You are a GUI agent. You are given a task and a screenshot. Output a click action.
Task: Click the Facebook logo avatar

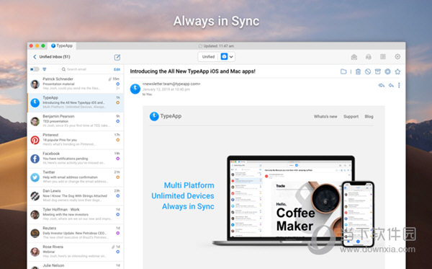point(35,159)
